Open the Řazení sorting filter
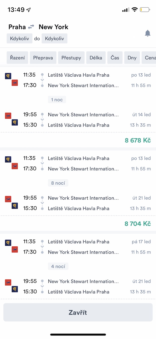Image resolution: width=156 pixels, height=339 pixels. [17, 58]
